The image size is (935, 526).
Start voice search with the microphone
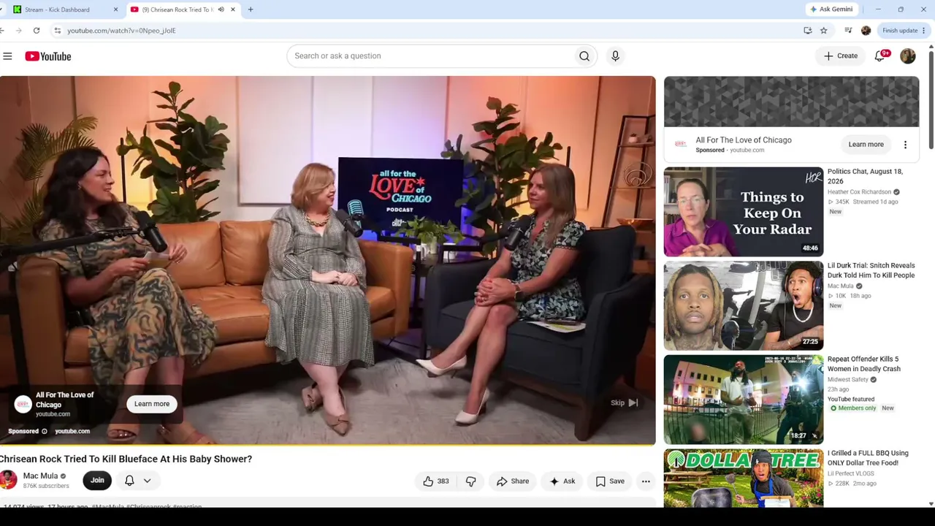click(x=615, y=56)
